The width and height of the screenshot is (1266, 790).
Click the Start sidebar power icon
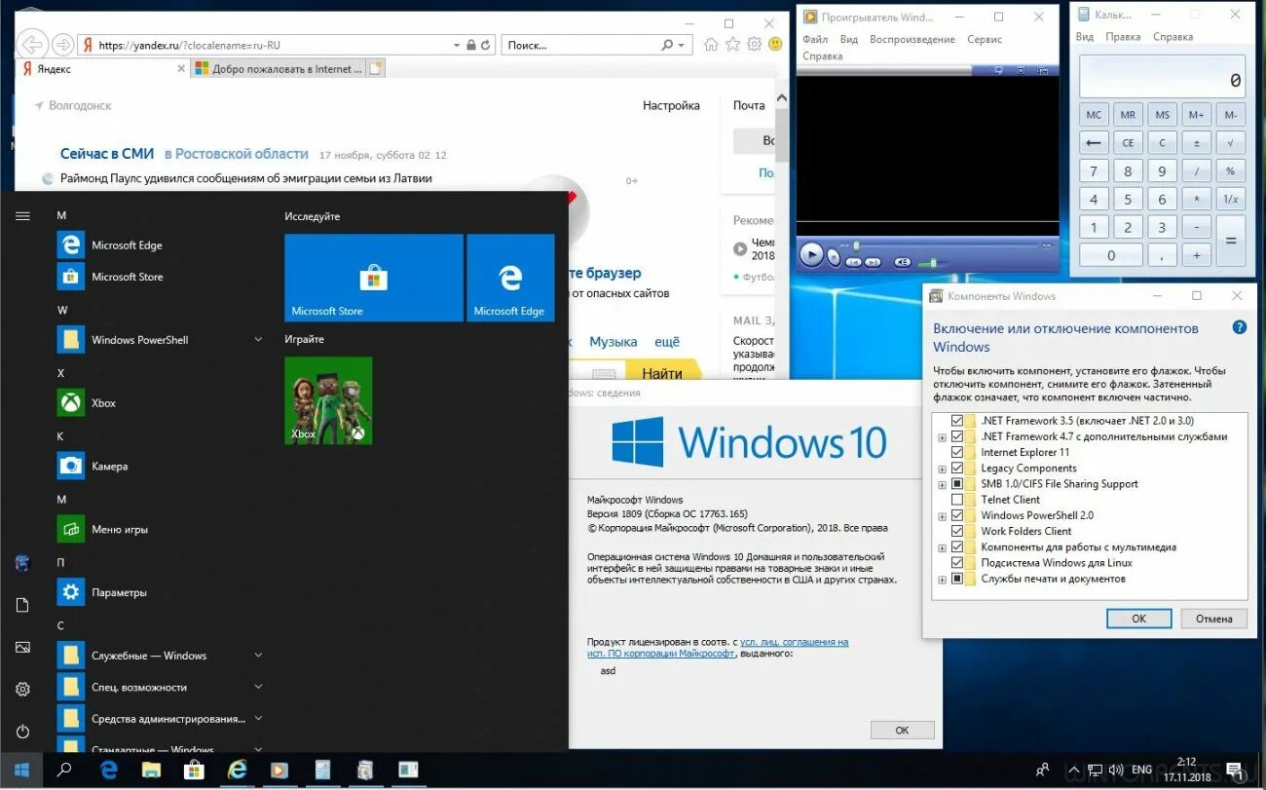click(x=22, y=731)
